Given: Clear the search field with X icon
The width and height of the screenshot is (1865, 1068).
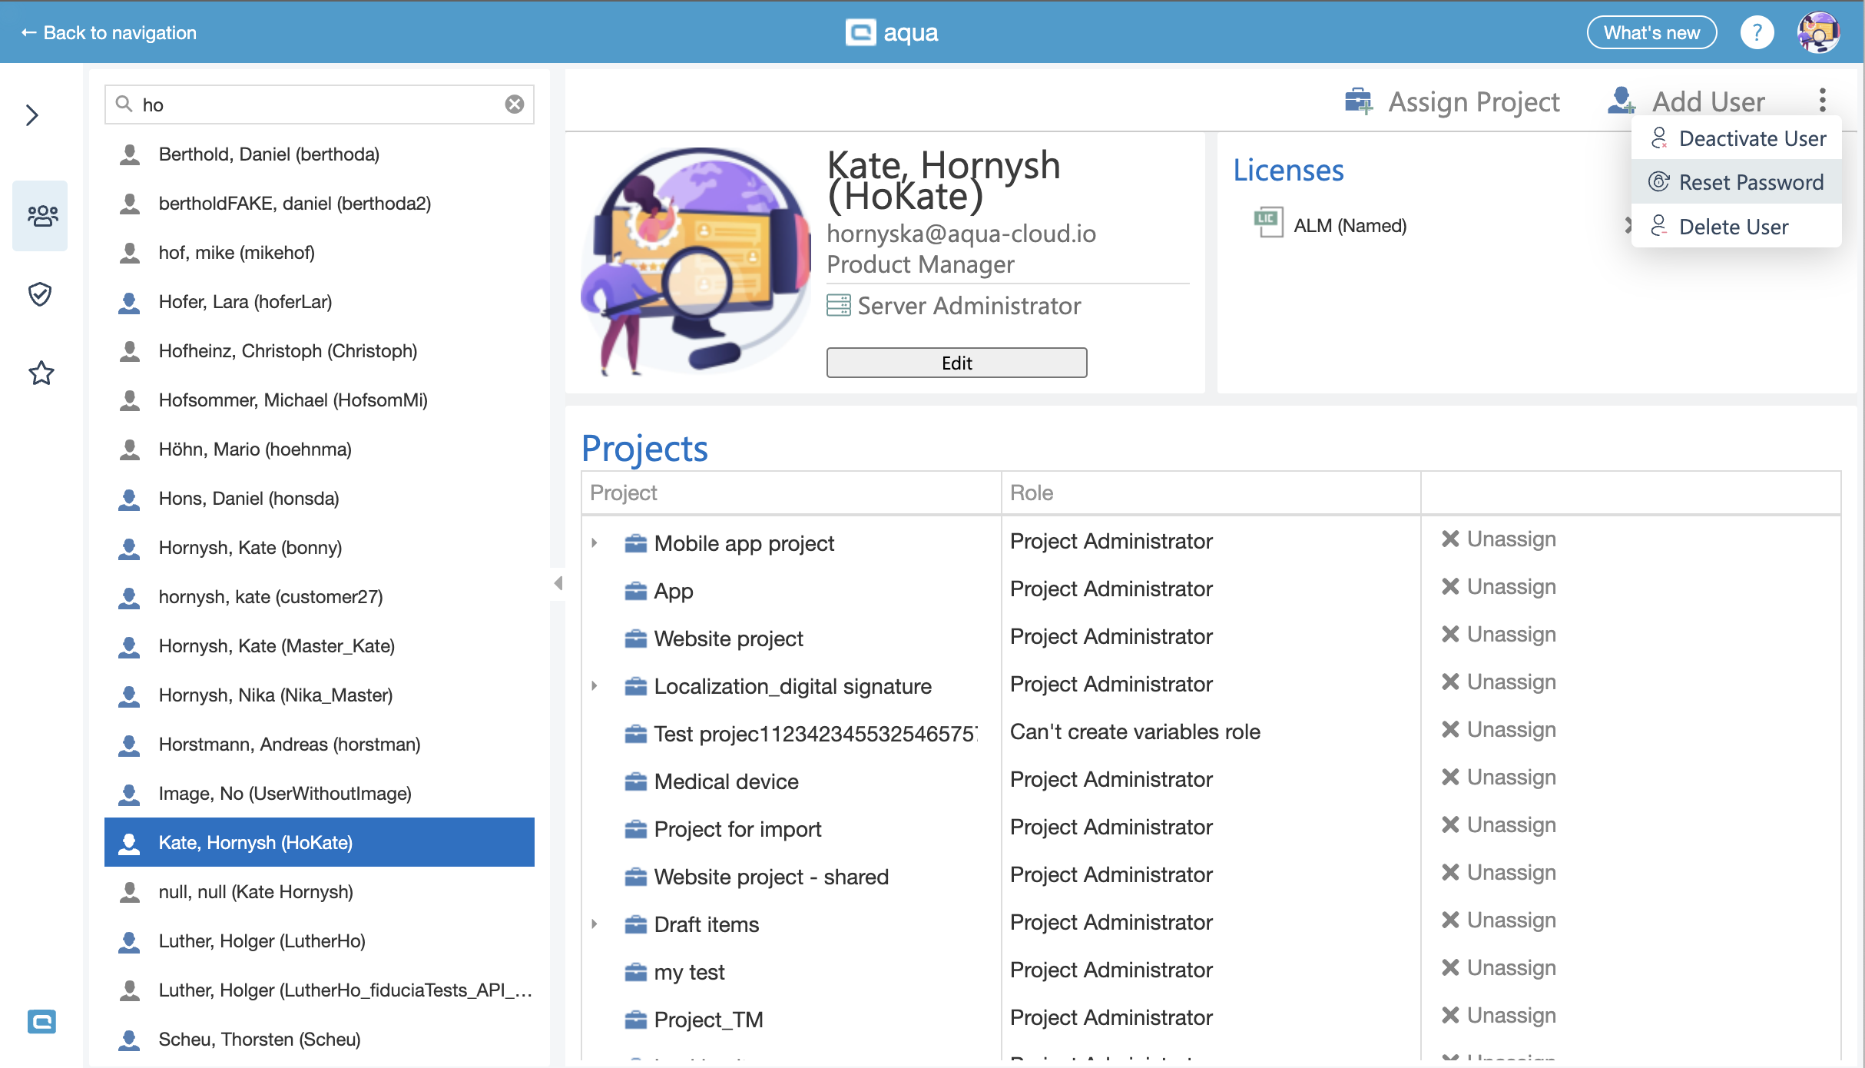Looking at the screenshot, I should 514,104.
